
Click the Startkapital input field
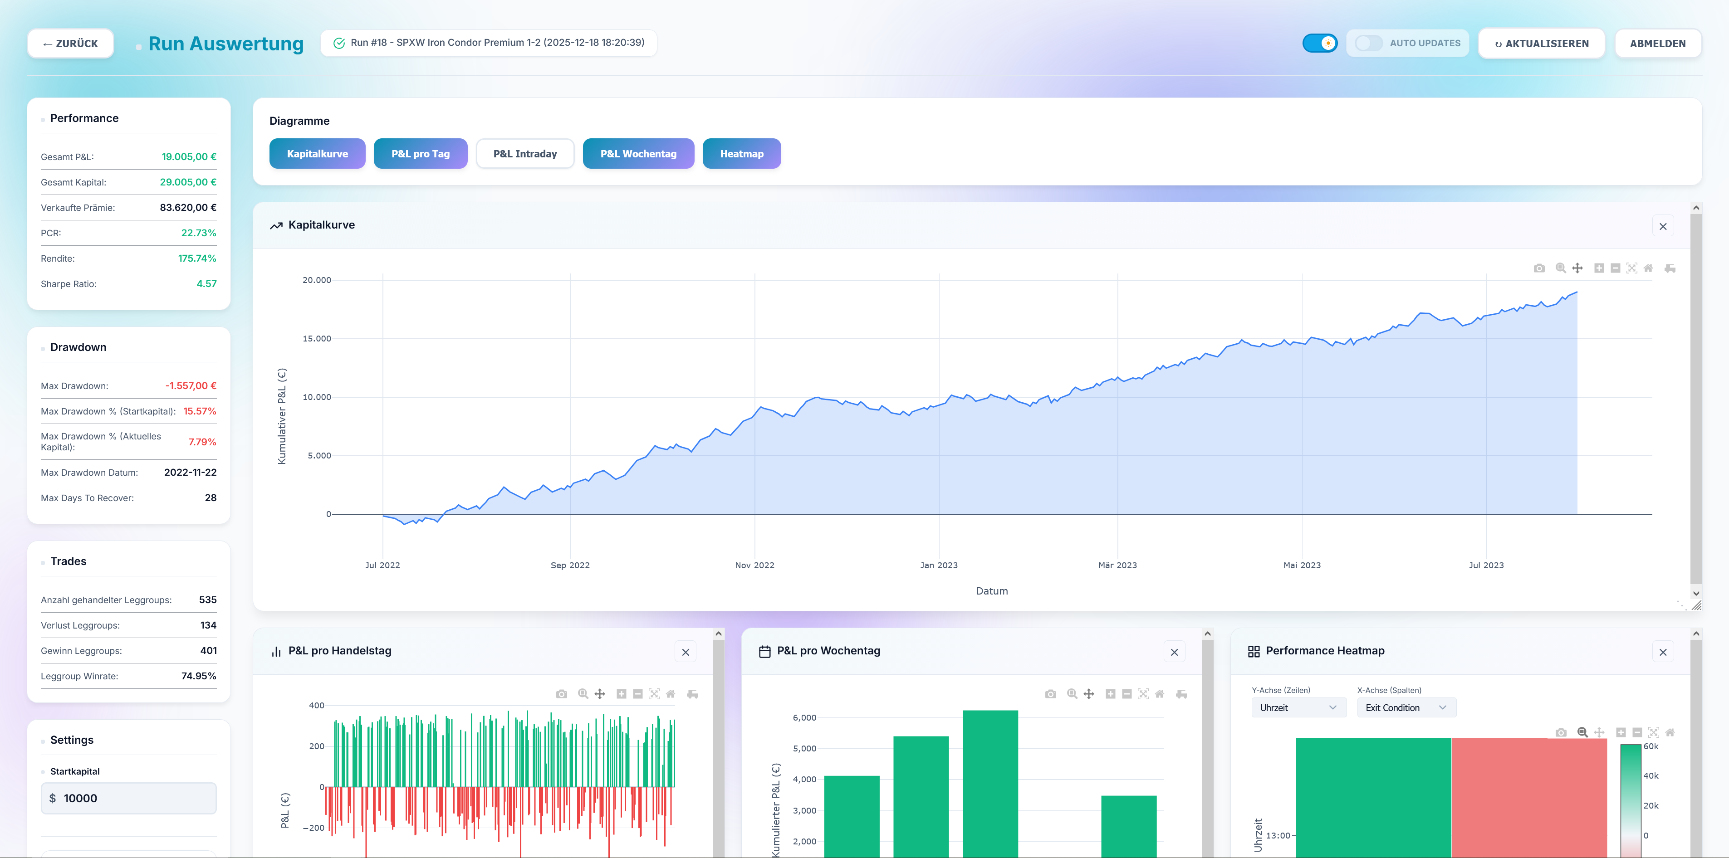(129, 798)
